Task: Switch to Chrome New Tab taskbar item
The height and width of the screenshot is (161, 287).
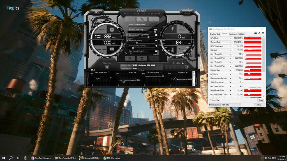Action: (41, 158)
